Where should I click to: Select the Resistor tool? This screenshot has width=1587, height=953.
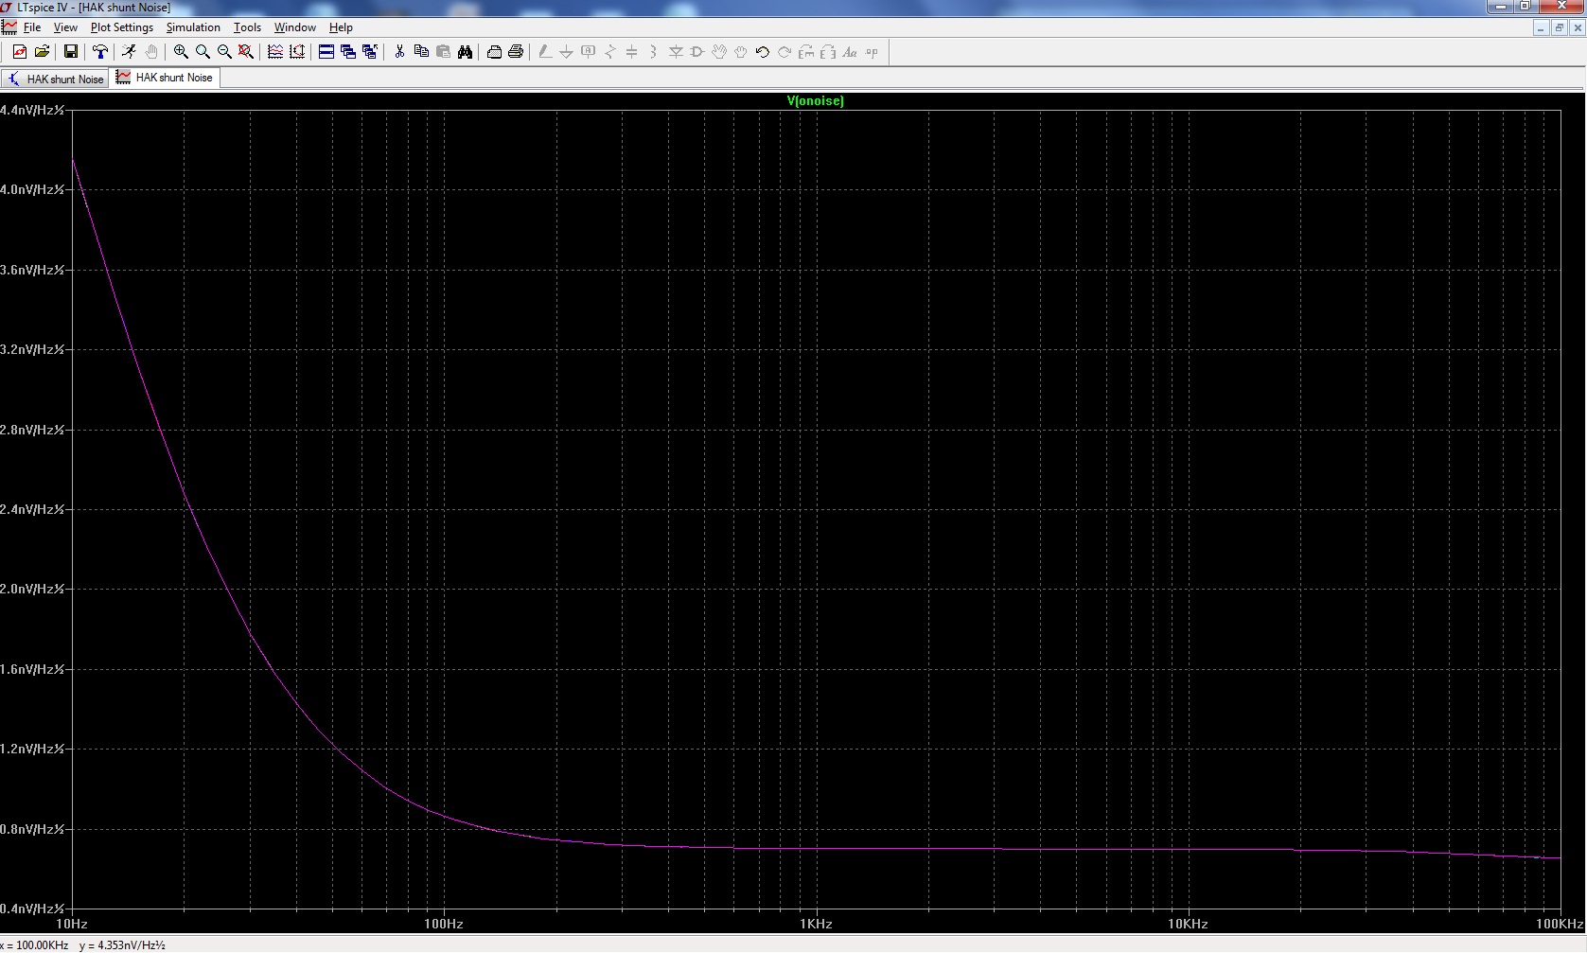[x=609, y=52]
